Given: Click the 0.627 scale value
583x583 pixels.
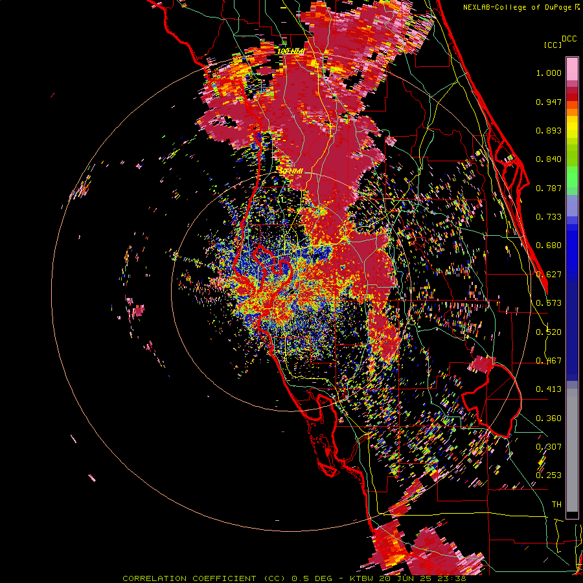Looking at the screenshot, I should pos(549,275).
